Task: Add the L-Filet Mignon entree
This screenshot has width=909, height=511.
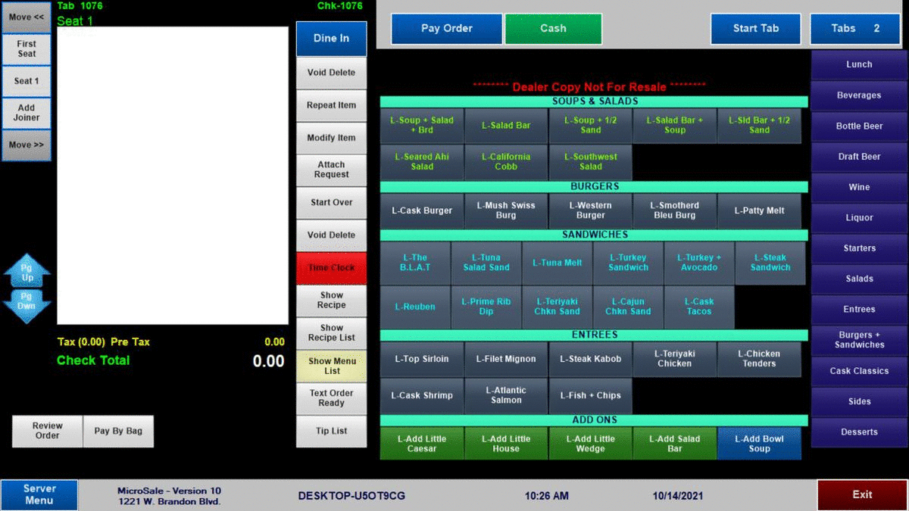Action: [x=506, y=360]
